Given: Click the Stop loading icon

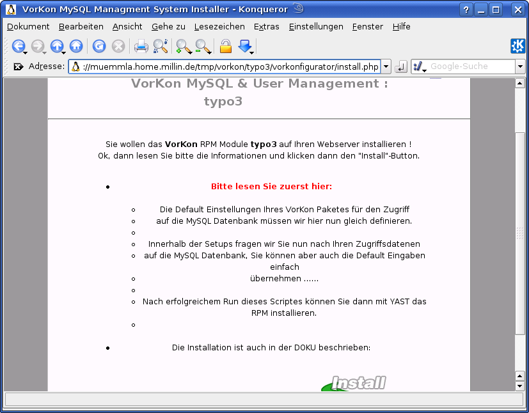Looking at the screenshot, I should coord(118,46).
